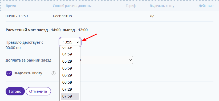Open the 13:59 rule end time dropdown
The height and width of the screenshot is (101, 219).
click(70, 42)
